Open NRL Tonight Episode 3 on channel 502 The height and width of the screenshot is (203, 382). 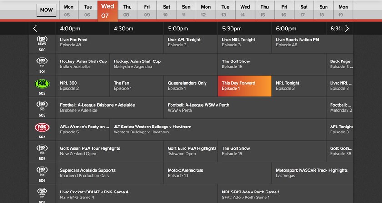[299, 86]
